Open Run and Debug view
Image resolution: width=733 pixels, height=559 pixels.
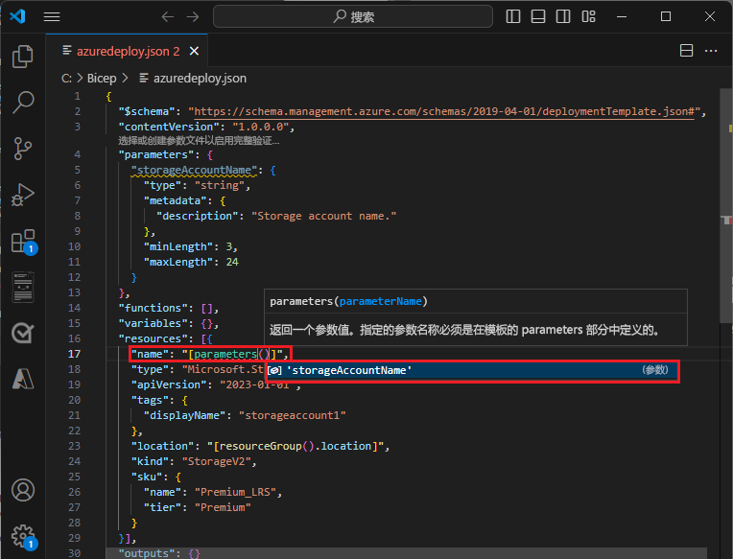(x=22, y=195)
